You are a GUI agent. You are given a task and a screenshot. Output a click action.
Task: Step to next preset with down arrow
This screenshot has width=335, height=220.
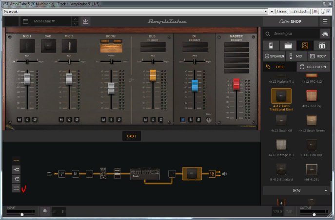pos(75,24)
